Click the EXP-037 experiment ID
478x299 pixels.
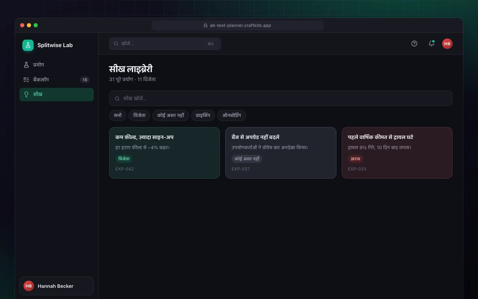(x=241, y=169)
